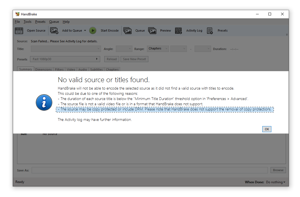Open the Activity Log icon
300x197 pixels.
tap(178, 30)
